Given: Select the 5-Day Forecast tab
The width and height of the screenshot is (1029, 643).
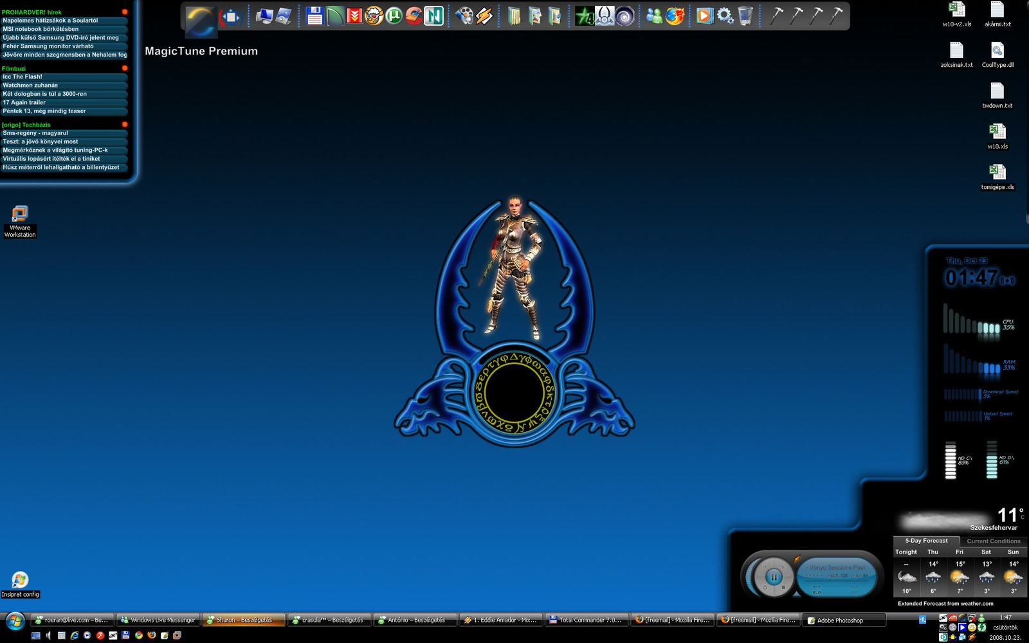Looking at the screenshot, I should pyautogui.click(x=926, y=541).
